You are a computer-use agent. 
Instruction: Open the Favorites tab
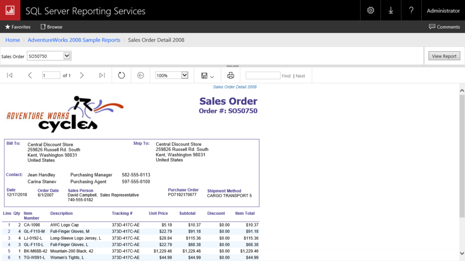[x=18, y=26]
